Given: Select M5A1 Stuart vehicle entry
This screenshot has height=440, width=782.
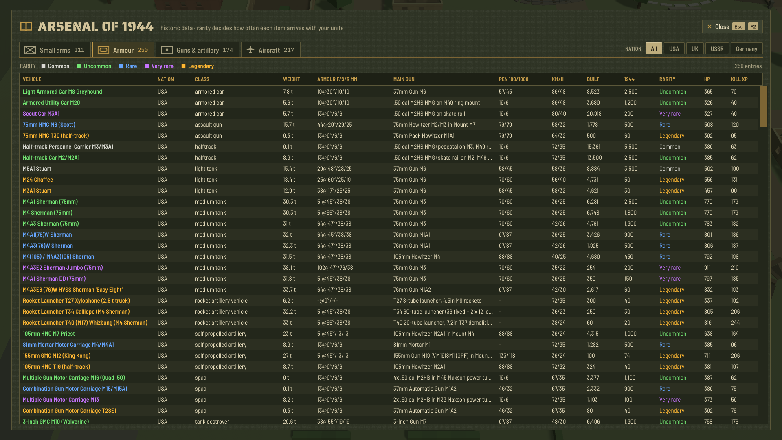Looking at the screenshot, I should [389, 169].
